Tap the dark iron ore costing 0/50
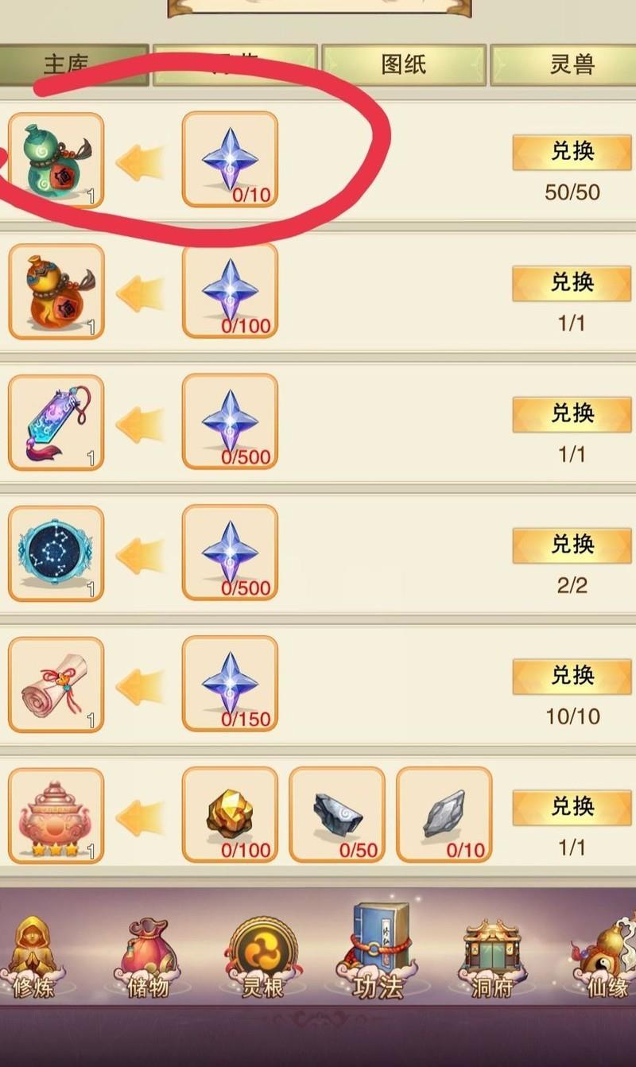The height and width of the screenshot is (1067, 636). (336, 815)
